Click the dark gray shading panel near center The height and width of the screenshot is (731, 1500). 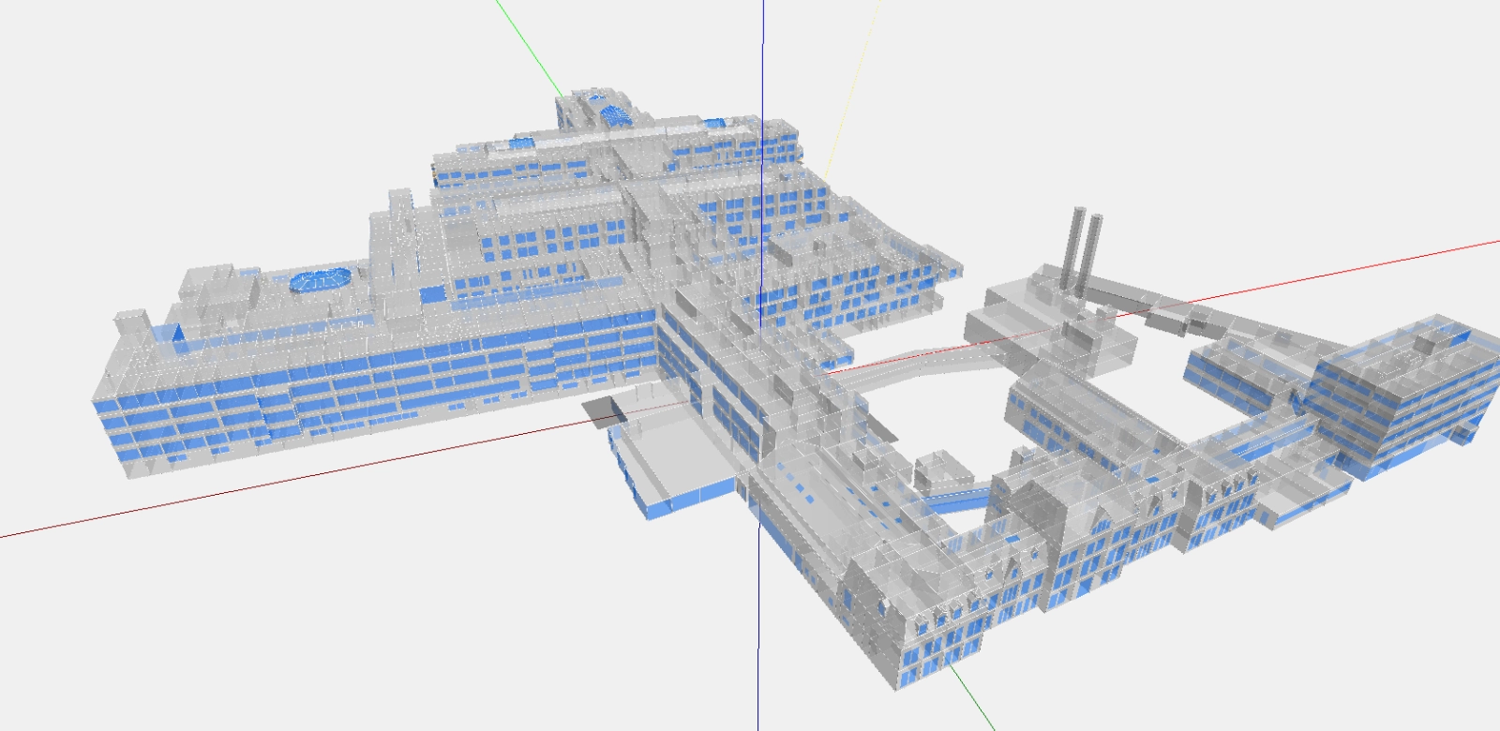click(605, 410)
